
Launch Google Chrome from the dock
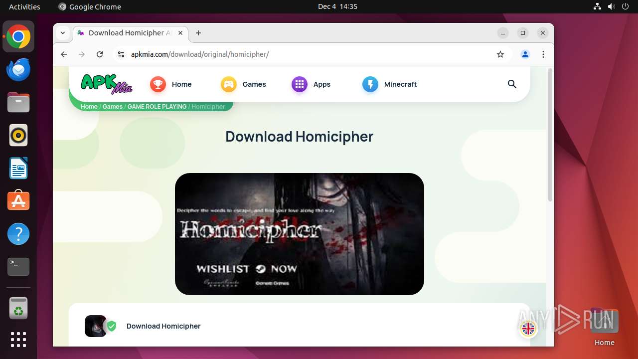click(18, 37)
